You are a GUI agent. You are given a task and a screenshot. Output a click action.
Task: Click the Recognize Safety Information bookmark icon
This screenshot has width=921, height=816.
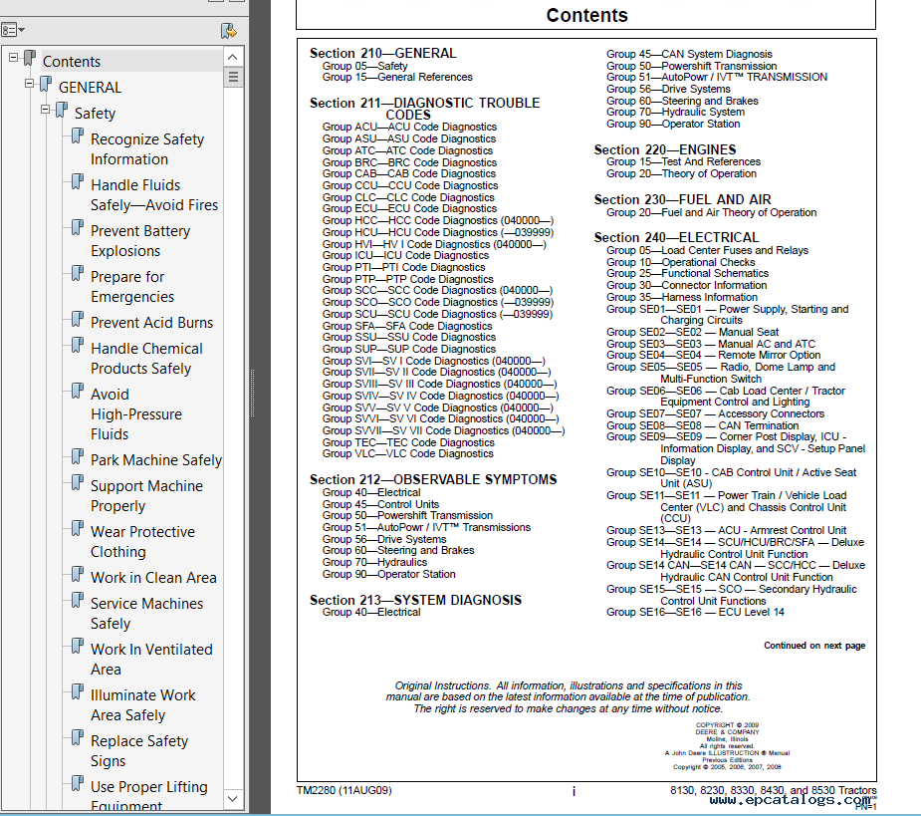(x=78, y=136)
